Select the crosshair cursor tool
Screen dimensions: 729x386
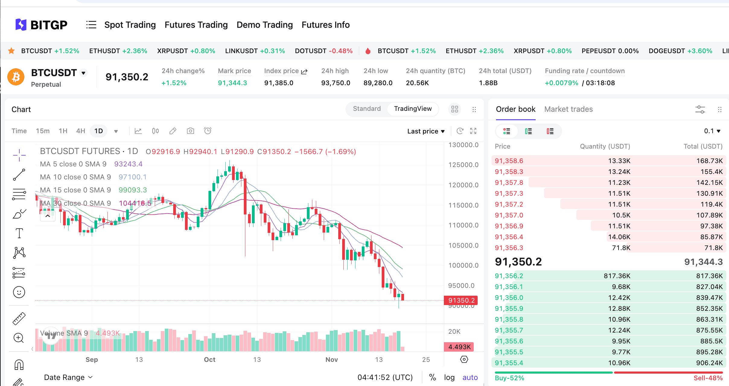[x=19, y=155]
